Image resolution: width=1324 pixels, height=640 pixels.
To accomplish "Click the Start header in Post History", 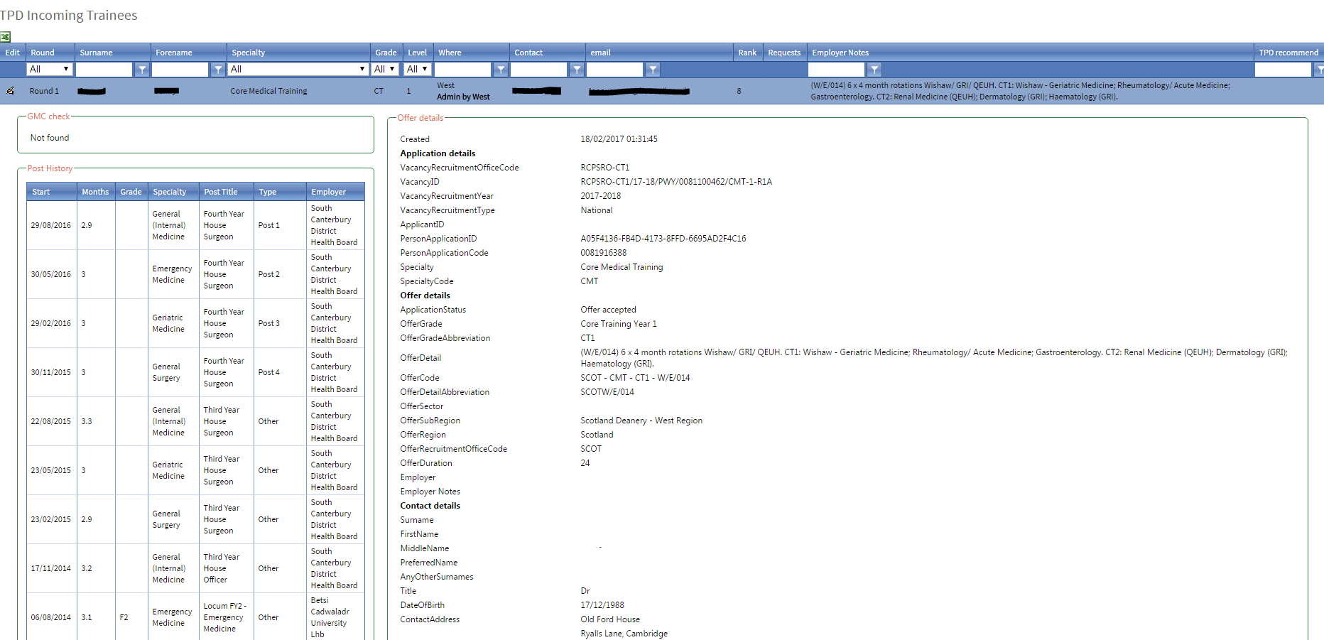I will [x=41, y=192].
